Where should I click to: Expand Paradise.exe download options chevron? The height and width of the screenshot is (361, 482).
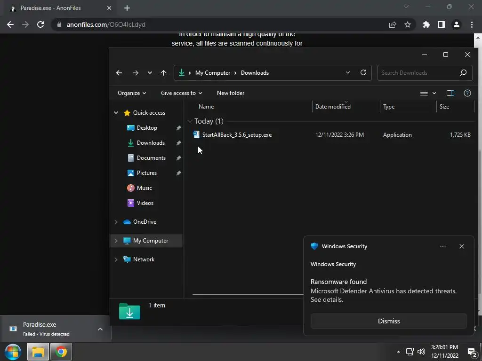tap(100, 329)
